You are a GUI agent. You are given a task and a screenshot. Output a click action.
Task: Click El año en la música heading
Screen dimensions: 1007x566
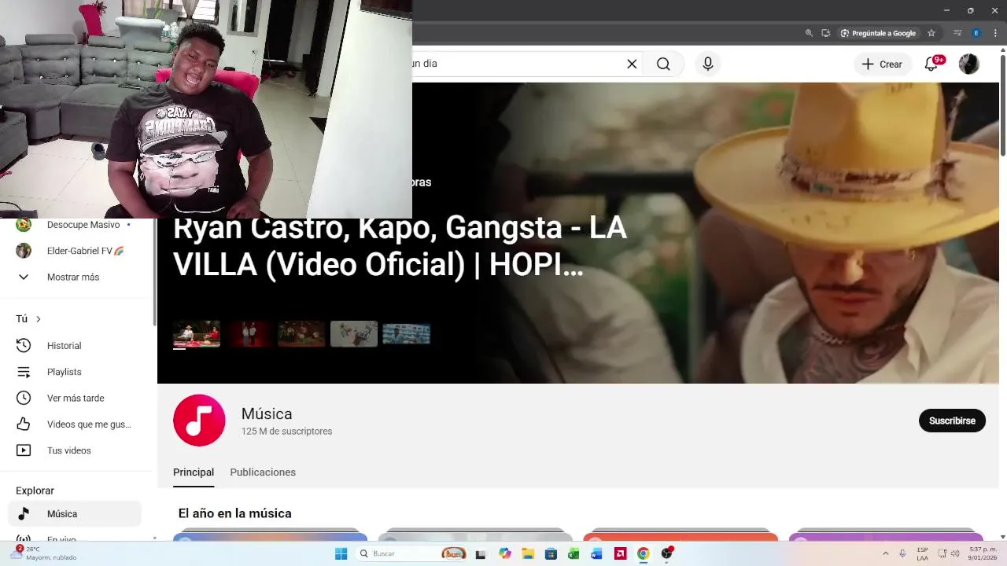pyautogui.click(x=235, y=513)
